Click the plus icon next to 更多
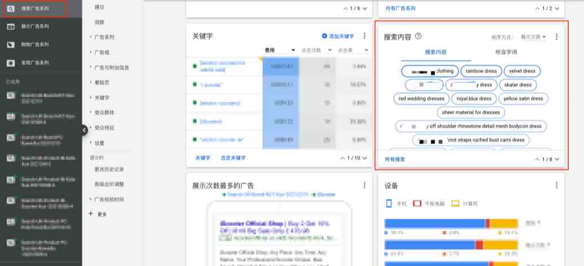The height and width of the screenshot is (266, 584). 90,214
